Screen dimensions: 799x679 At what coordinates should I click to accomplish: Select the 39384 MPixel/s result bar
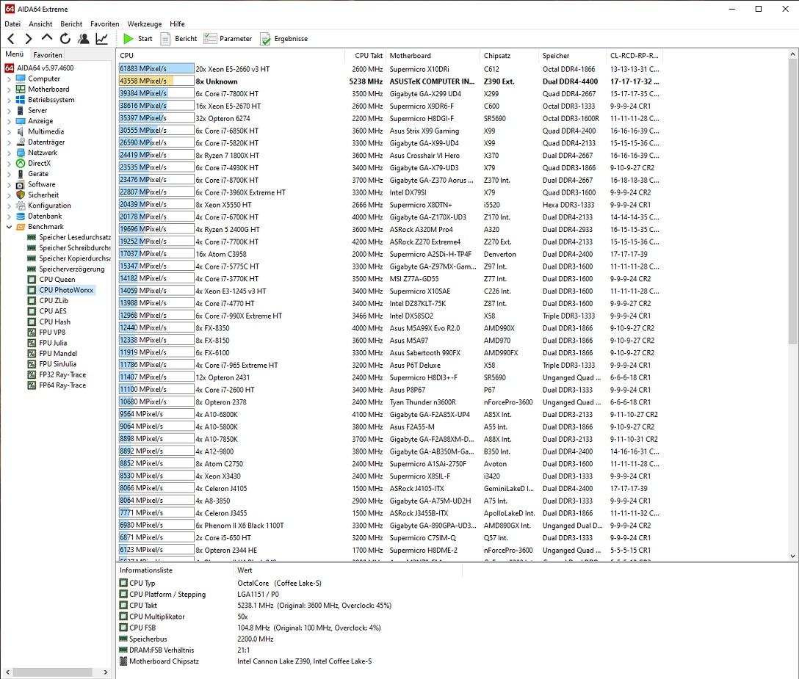pyautogui.click(x=156, y=93)
